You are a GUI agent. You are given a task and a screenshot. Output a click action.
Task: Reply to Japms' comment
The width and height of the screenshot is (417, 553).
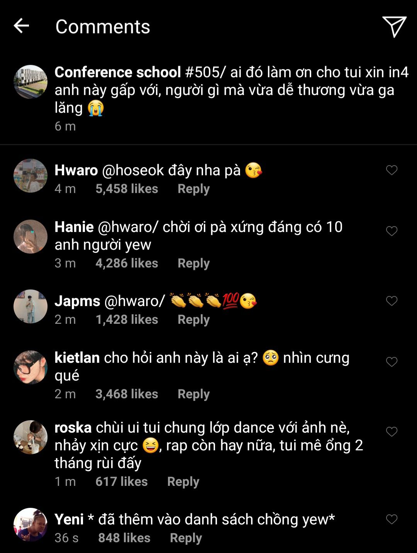point(193,320)
